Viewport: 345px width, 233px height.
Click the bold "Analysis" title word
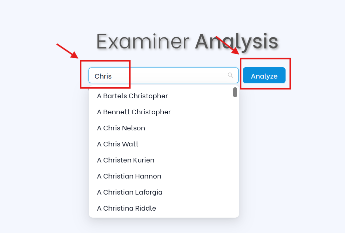point(236,42)
